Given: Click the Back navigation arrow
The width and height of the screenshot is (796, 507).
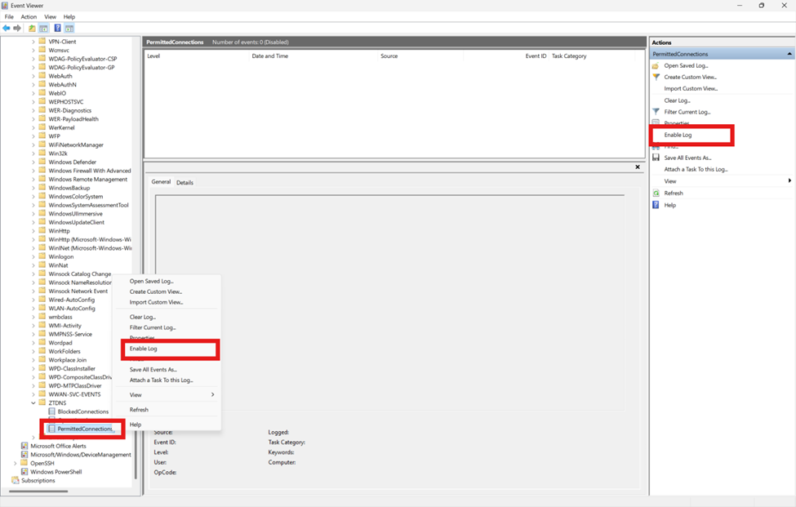Looking at the screenshot, I should pos(6,27).
